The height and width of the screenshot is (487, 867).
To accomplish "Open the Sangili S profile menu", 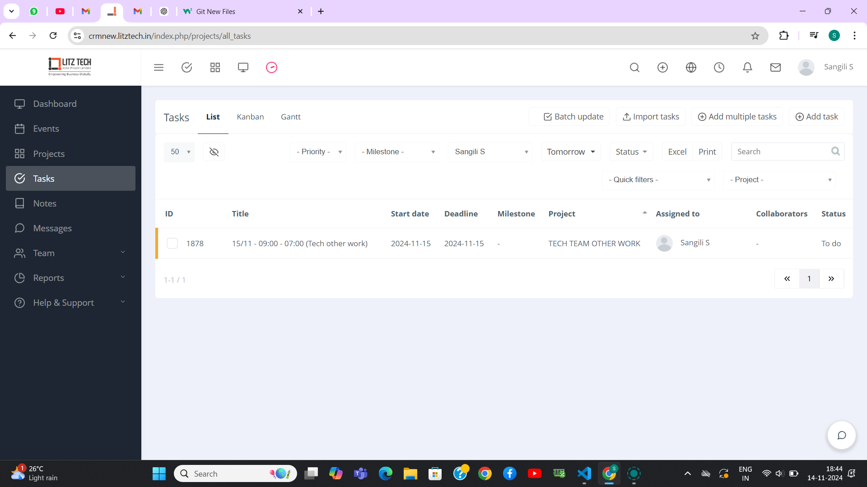I will pyautogui.click(x=825, y=67).
